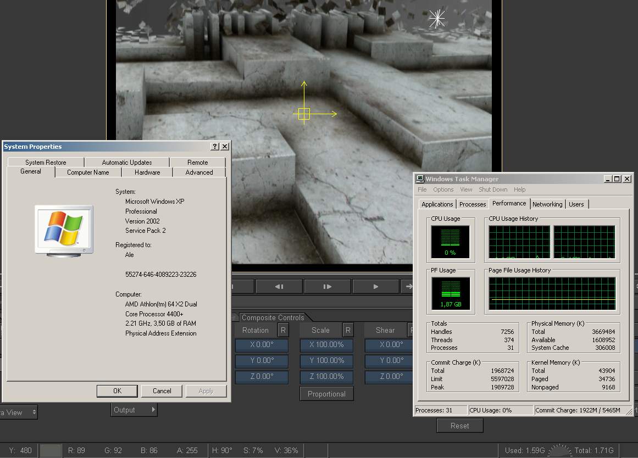Open the camera View selector dropdown
Screen dimensions: 638x458
click(x=18, y=412)
